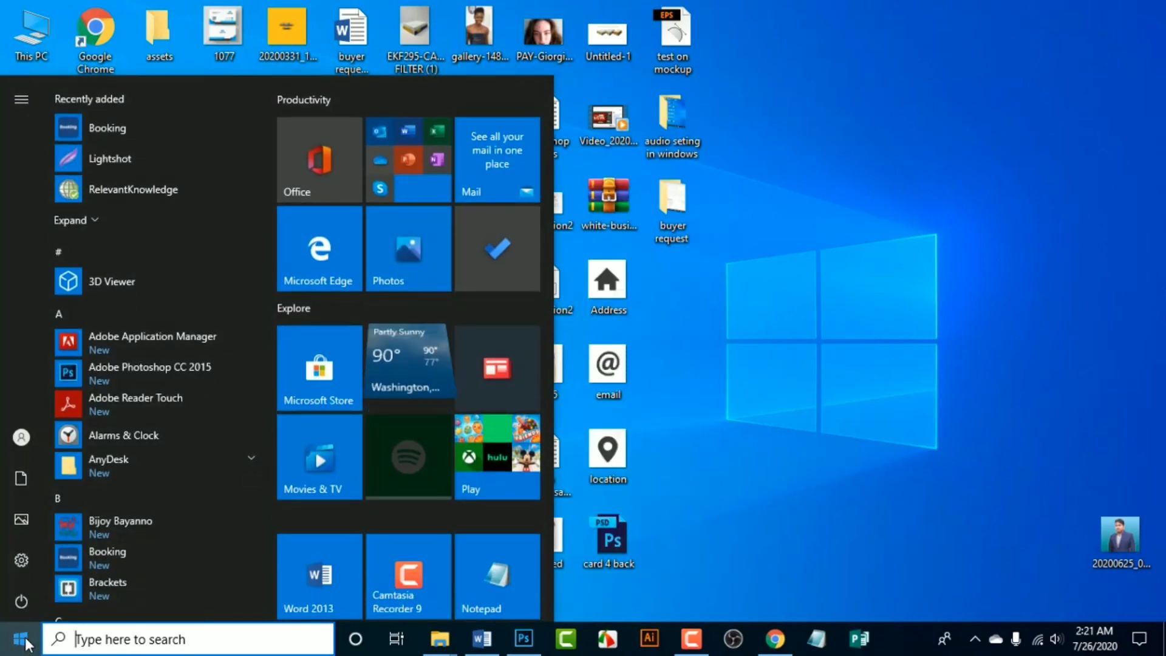The width and height of the screenshot is (1166, 656).
Task: Open OBS Studio from taskbar
Action: [x=733, y=639]
